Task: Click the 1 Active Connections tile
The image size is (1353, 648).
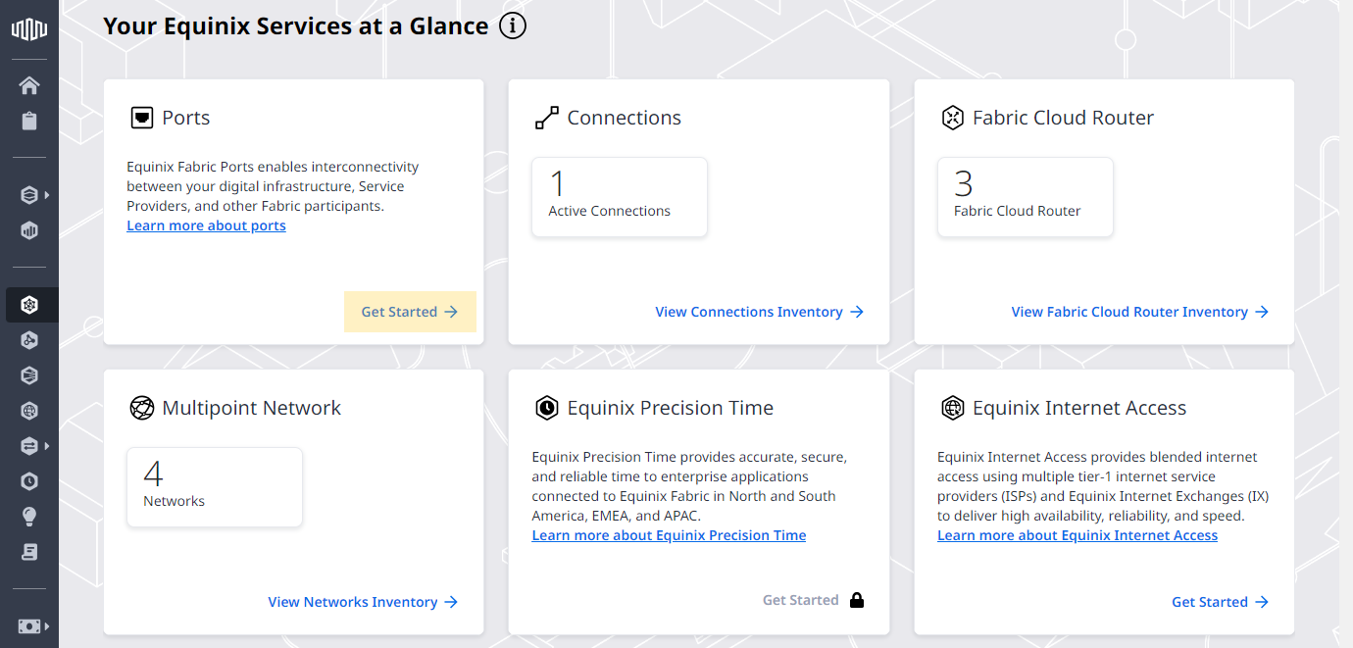Action: coord(620,197)
